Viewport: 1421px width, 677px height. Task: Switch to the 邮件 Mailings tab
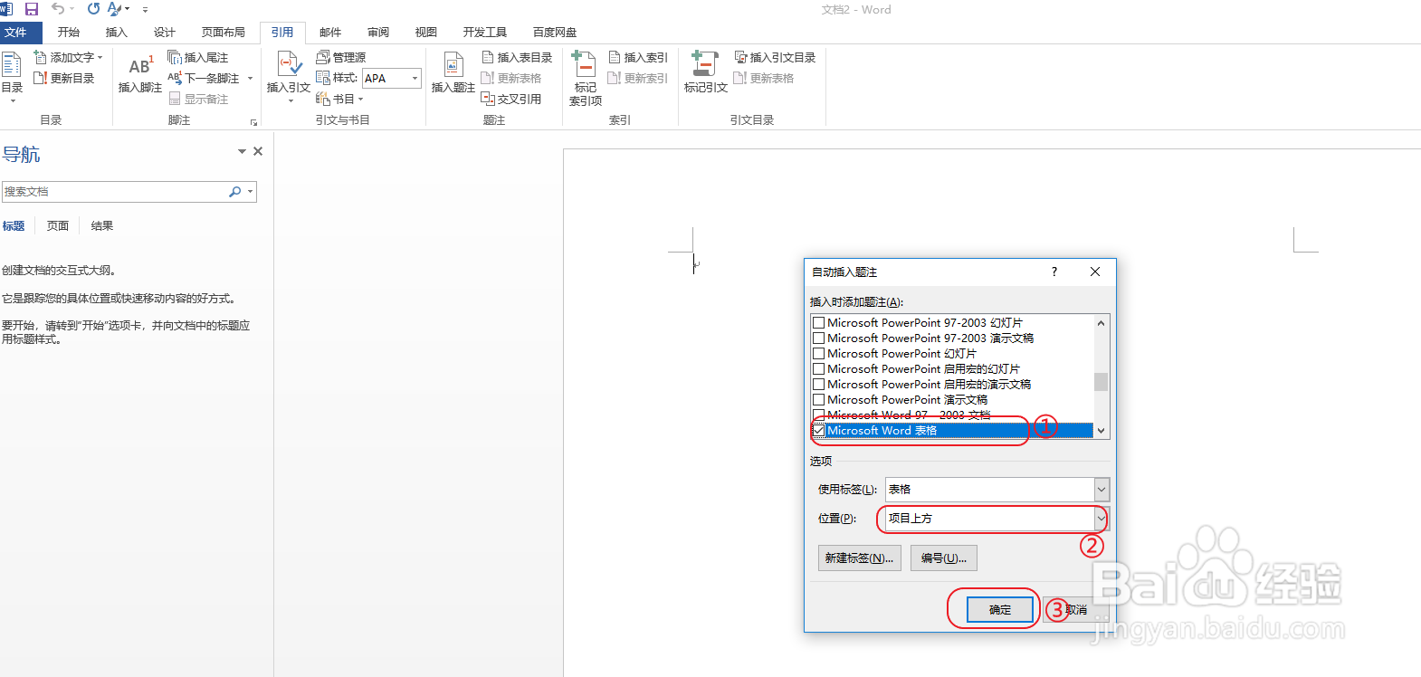click(330, 32)
